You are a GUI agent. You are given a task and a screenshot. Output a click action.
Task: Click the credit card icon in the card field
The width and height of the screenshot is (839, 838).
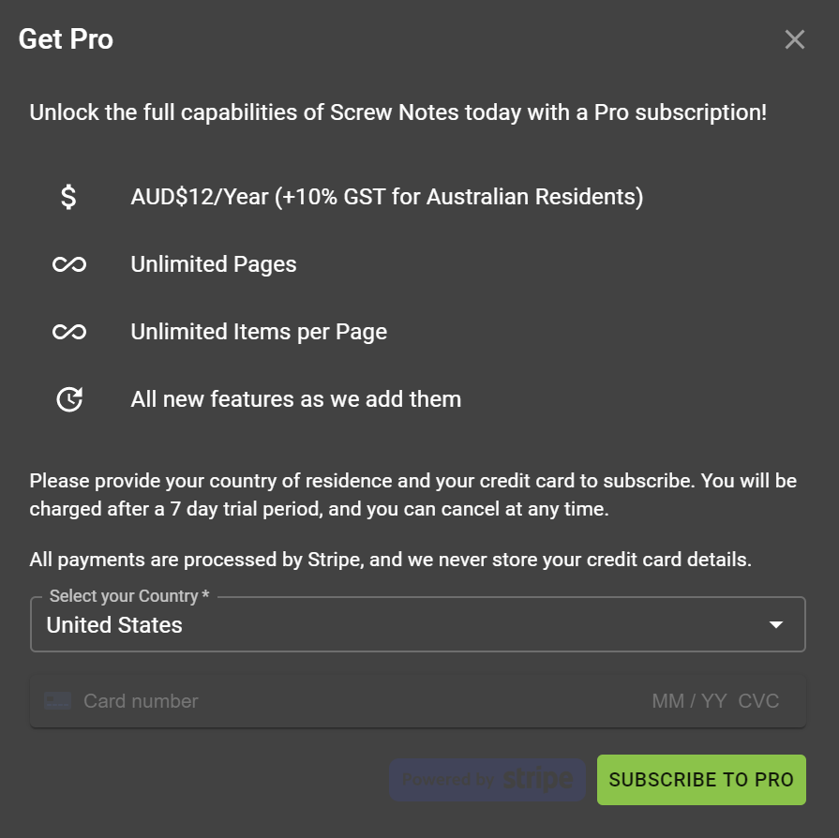tap(58, 700)
